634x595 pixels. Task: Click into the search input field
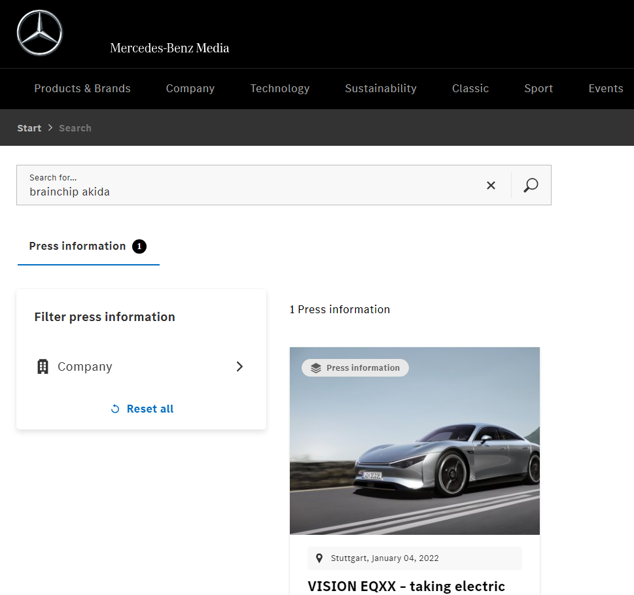point(249,192)
